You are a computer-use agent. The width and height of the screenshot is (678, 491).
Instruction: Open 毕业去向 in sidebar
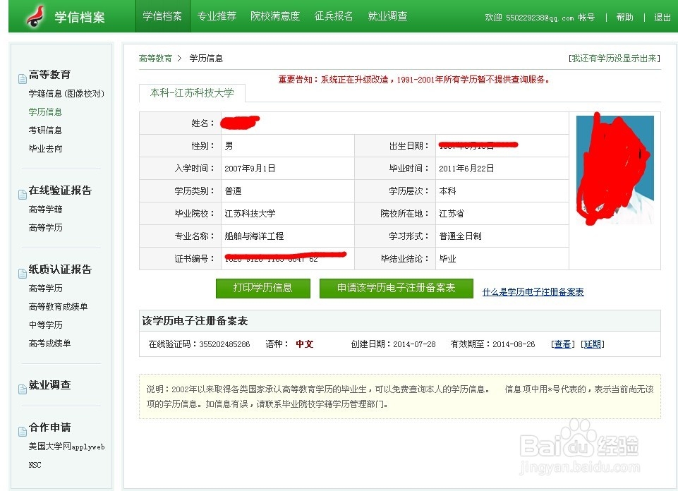coord(45,149)
